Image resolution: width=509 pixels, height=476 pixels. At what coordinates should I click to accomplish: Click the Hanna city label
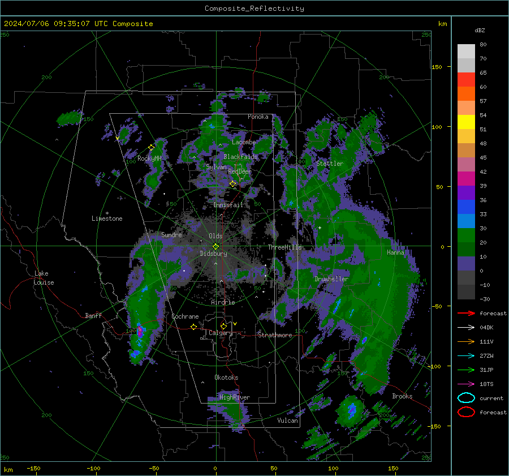point(395,252)
